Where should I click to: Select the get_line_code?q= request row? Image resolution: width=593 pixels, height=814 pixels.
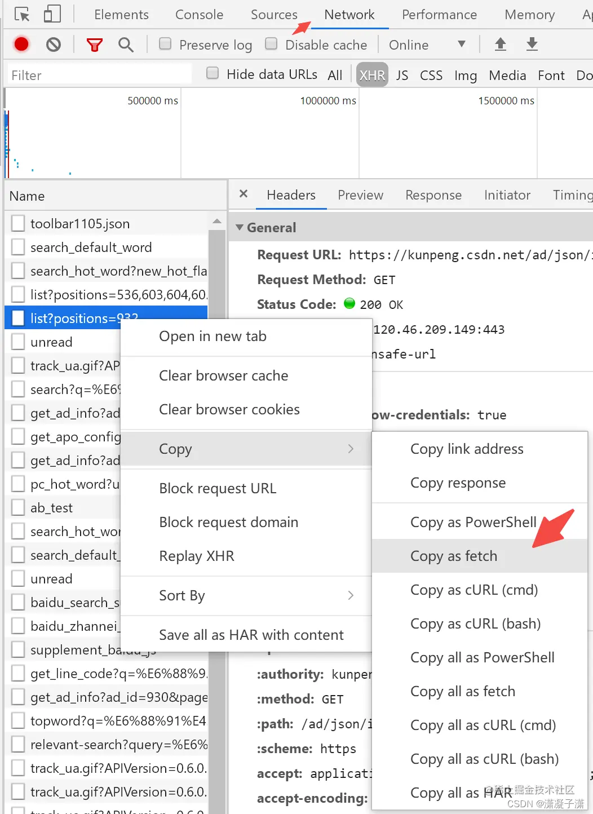point(107,673)
